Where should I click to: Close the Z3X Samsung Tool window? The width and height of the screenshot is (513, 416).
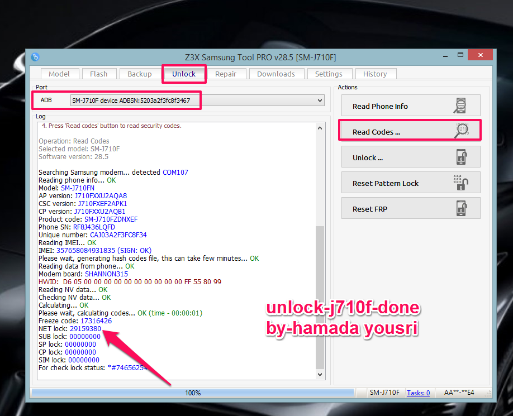(x=480, y=55)
